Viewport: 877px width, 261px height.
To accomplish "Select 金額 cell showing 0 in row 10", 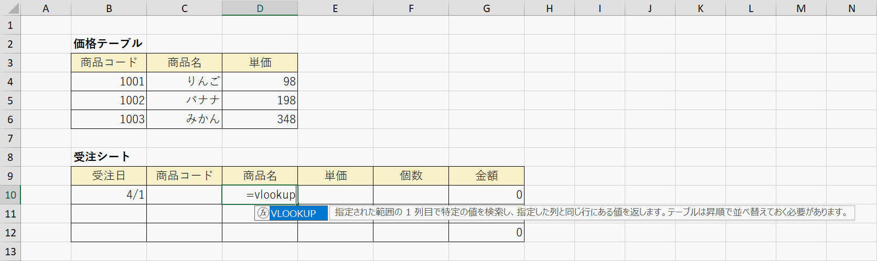I will click(486, 194).
